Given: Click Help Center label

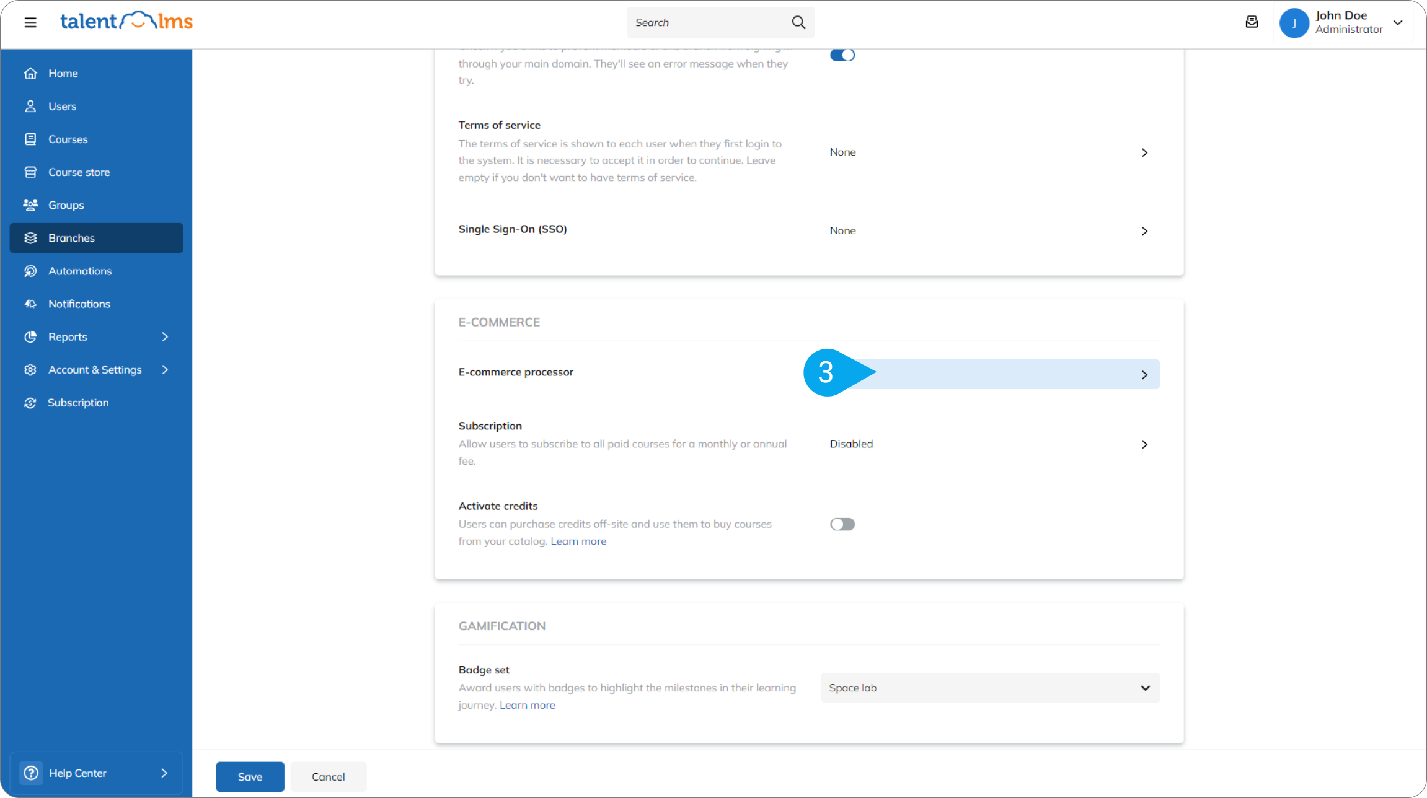Looking at the screenshot, I should pyautogui.click(x=77, y=773).
